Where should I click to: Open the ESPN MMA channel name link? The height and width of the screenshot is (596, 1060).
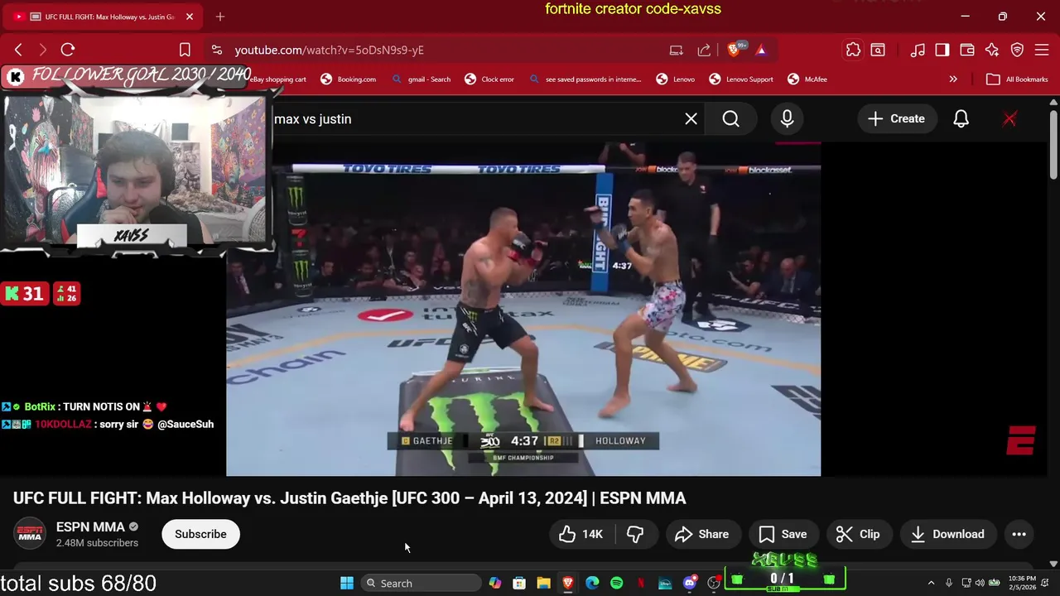90,526
